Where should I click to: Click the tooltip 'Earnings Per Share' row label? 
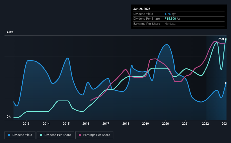(x=147, y=24)
